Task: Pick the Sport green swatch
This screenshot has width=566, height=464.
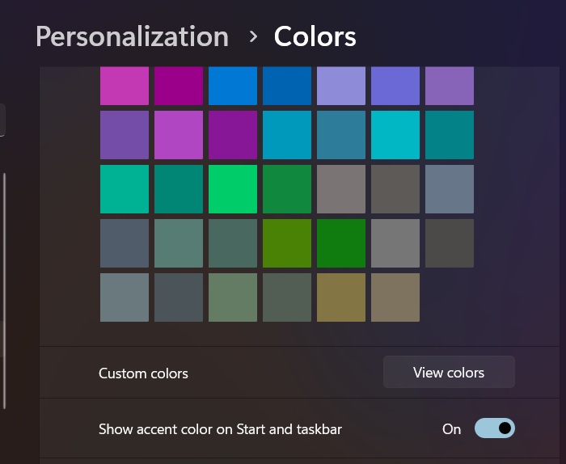Action: pyautogui.click(x=286, y=189)
